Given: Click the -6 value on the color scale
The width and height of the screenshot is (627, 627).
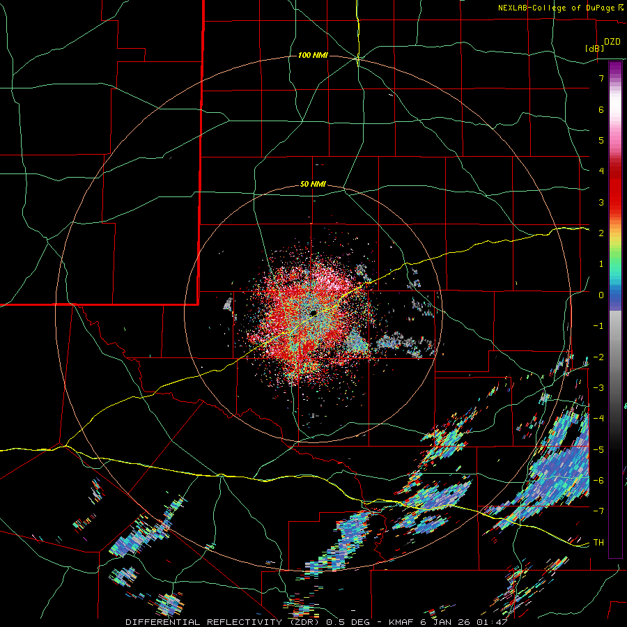Looking at the screenshot, I should click(598, 480).
